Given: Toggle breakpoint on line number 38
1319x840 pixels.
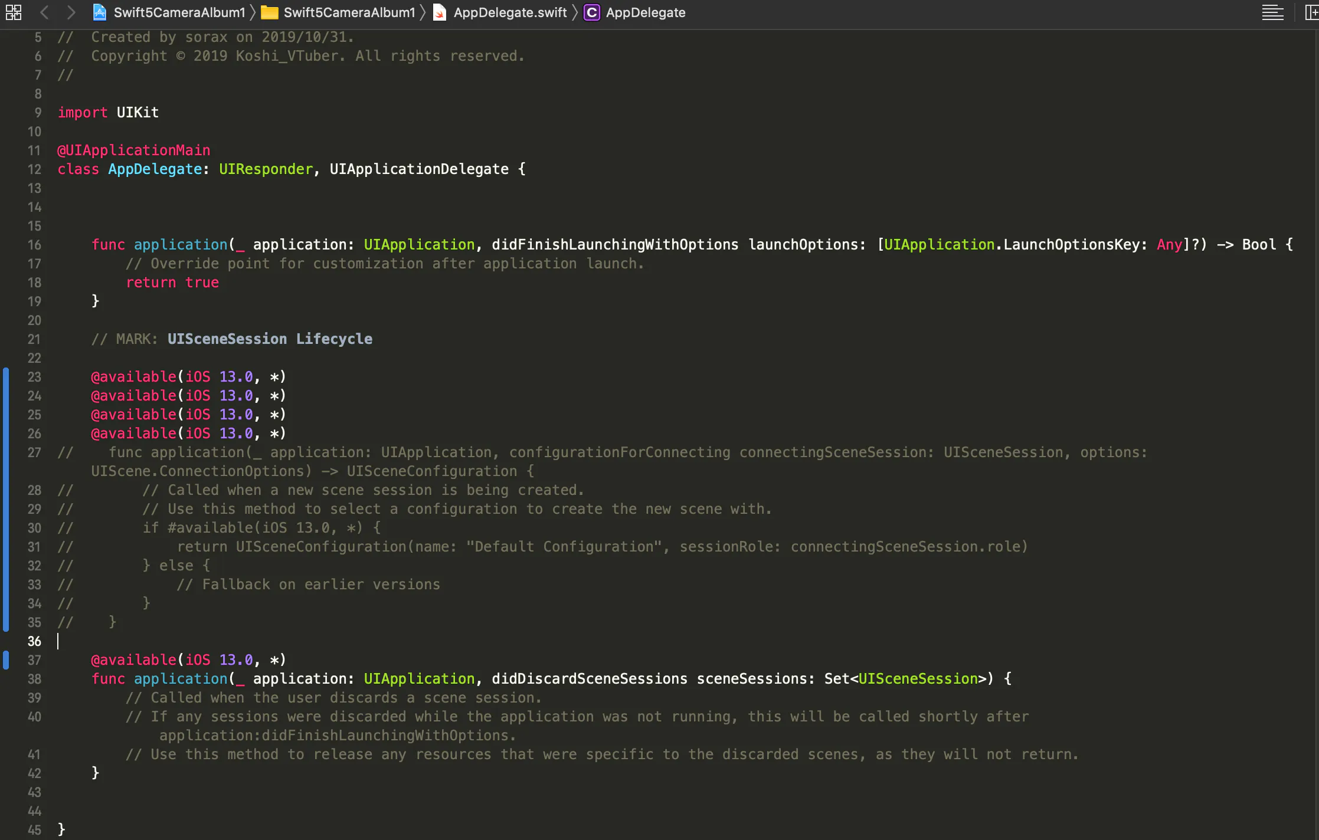Looking at the screenshot, I should (34, 679).
